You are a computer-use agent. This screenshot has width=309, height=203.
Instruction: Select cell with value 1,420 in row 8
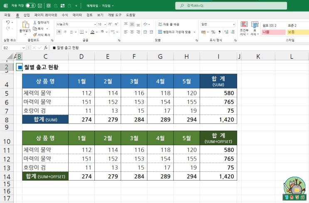point(218,120)
